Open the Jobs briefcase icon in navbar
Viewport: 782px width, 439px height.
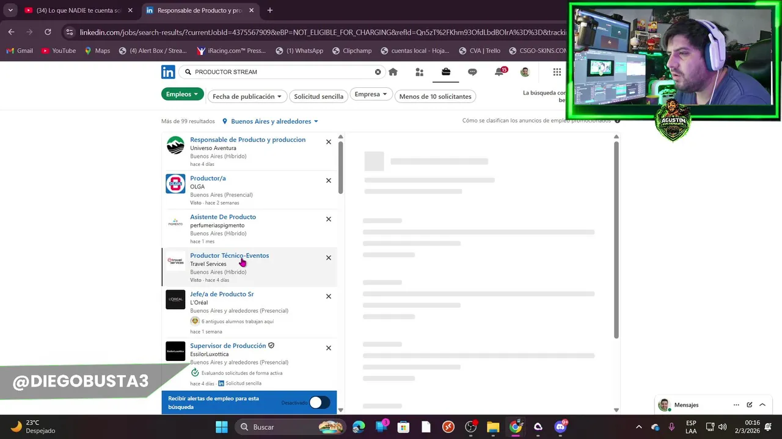tap(446, 72)
